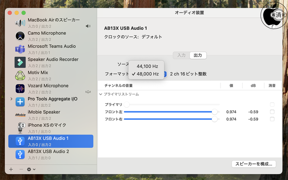Choose the Motiv Mix device icon
The width and height of the screenshot is (288, 180).
pos(20,75)
